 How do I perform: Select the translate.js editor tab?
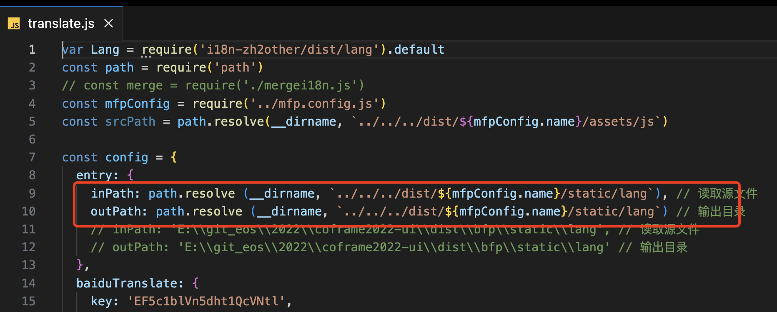pyautogui.click(x=61, y=24)
